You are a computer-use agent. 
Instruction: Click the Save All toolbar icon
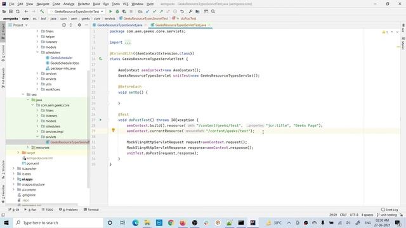(11, 11)
